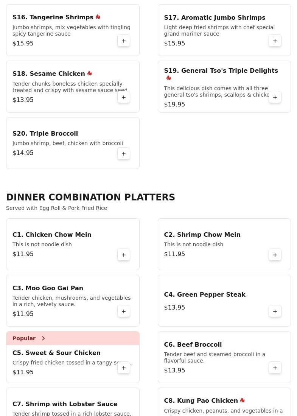The image size is (297, 416).
Task: Open the Popular label on C5 card
Action: pos(24,338)
